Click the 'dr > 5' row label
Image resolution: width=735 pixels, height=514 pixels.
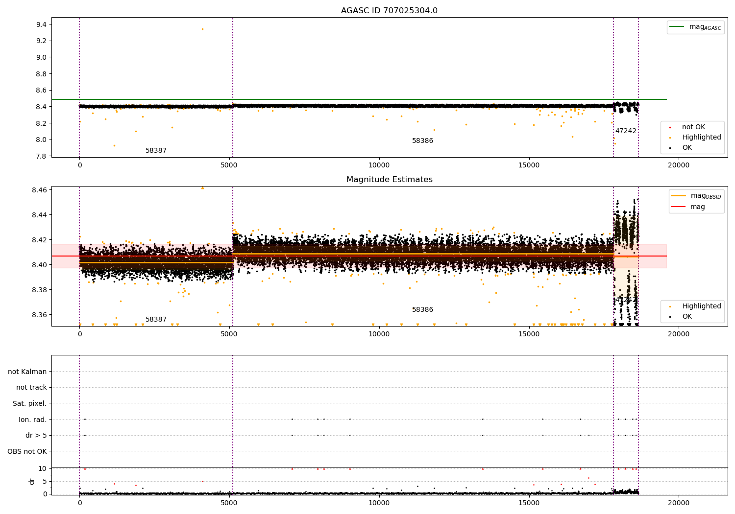(x=36, y=435)
